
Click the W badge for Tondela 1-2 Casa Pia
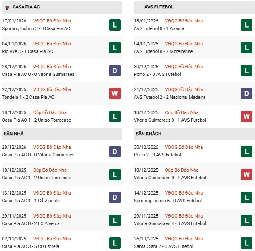tap(115, 94)
